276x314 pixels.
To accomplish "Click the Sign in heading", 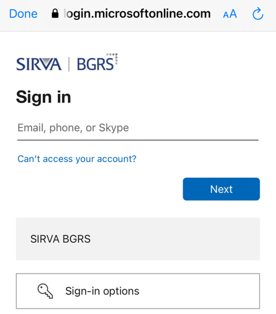I will tap(43, 97).
